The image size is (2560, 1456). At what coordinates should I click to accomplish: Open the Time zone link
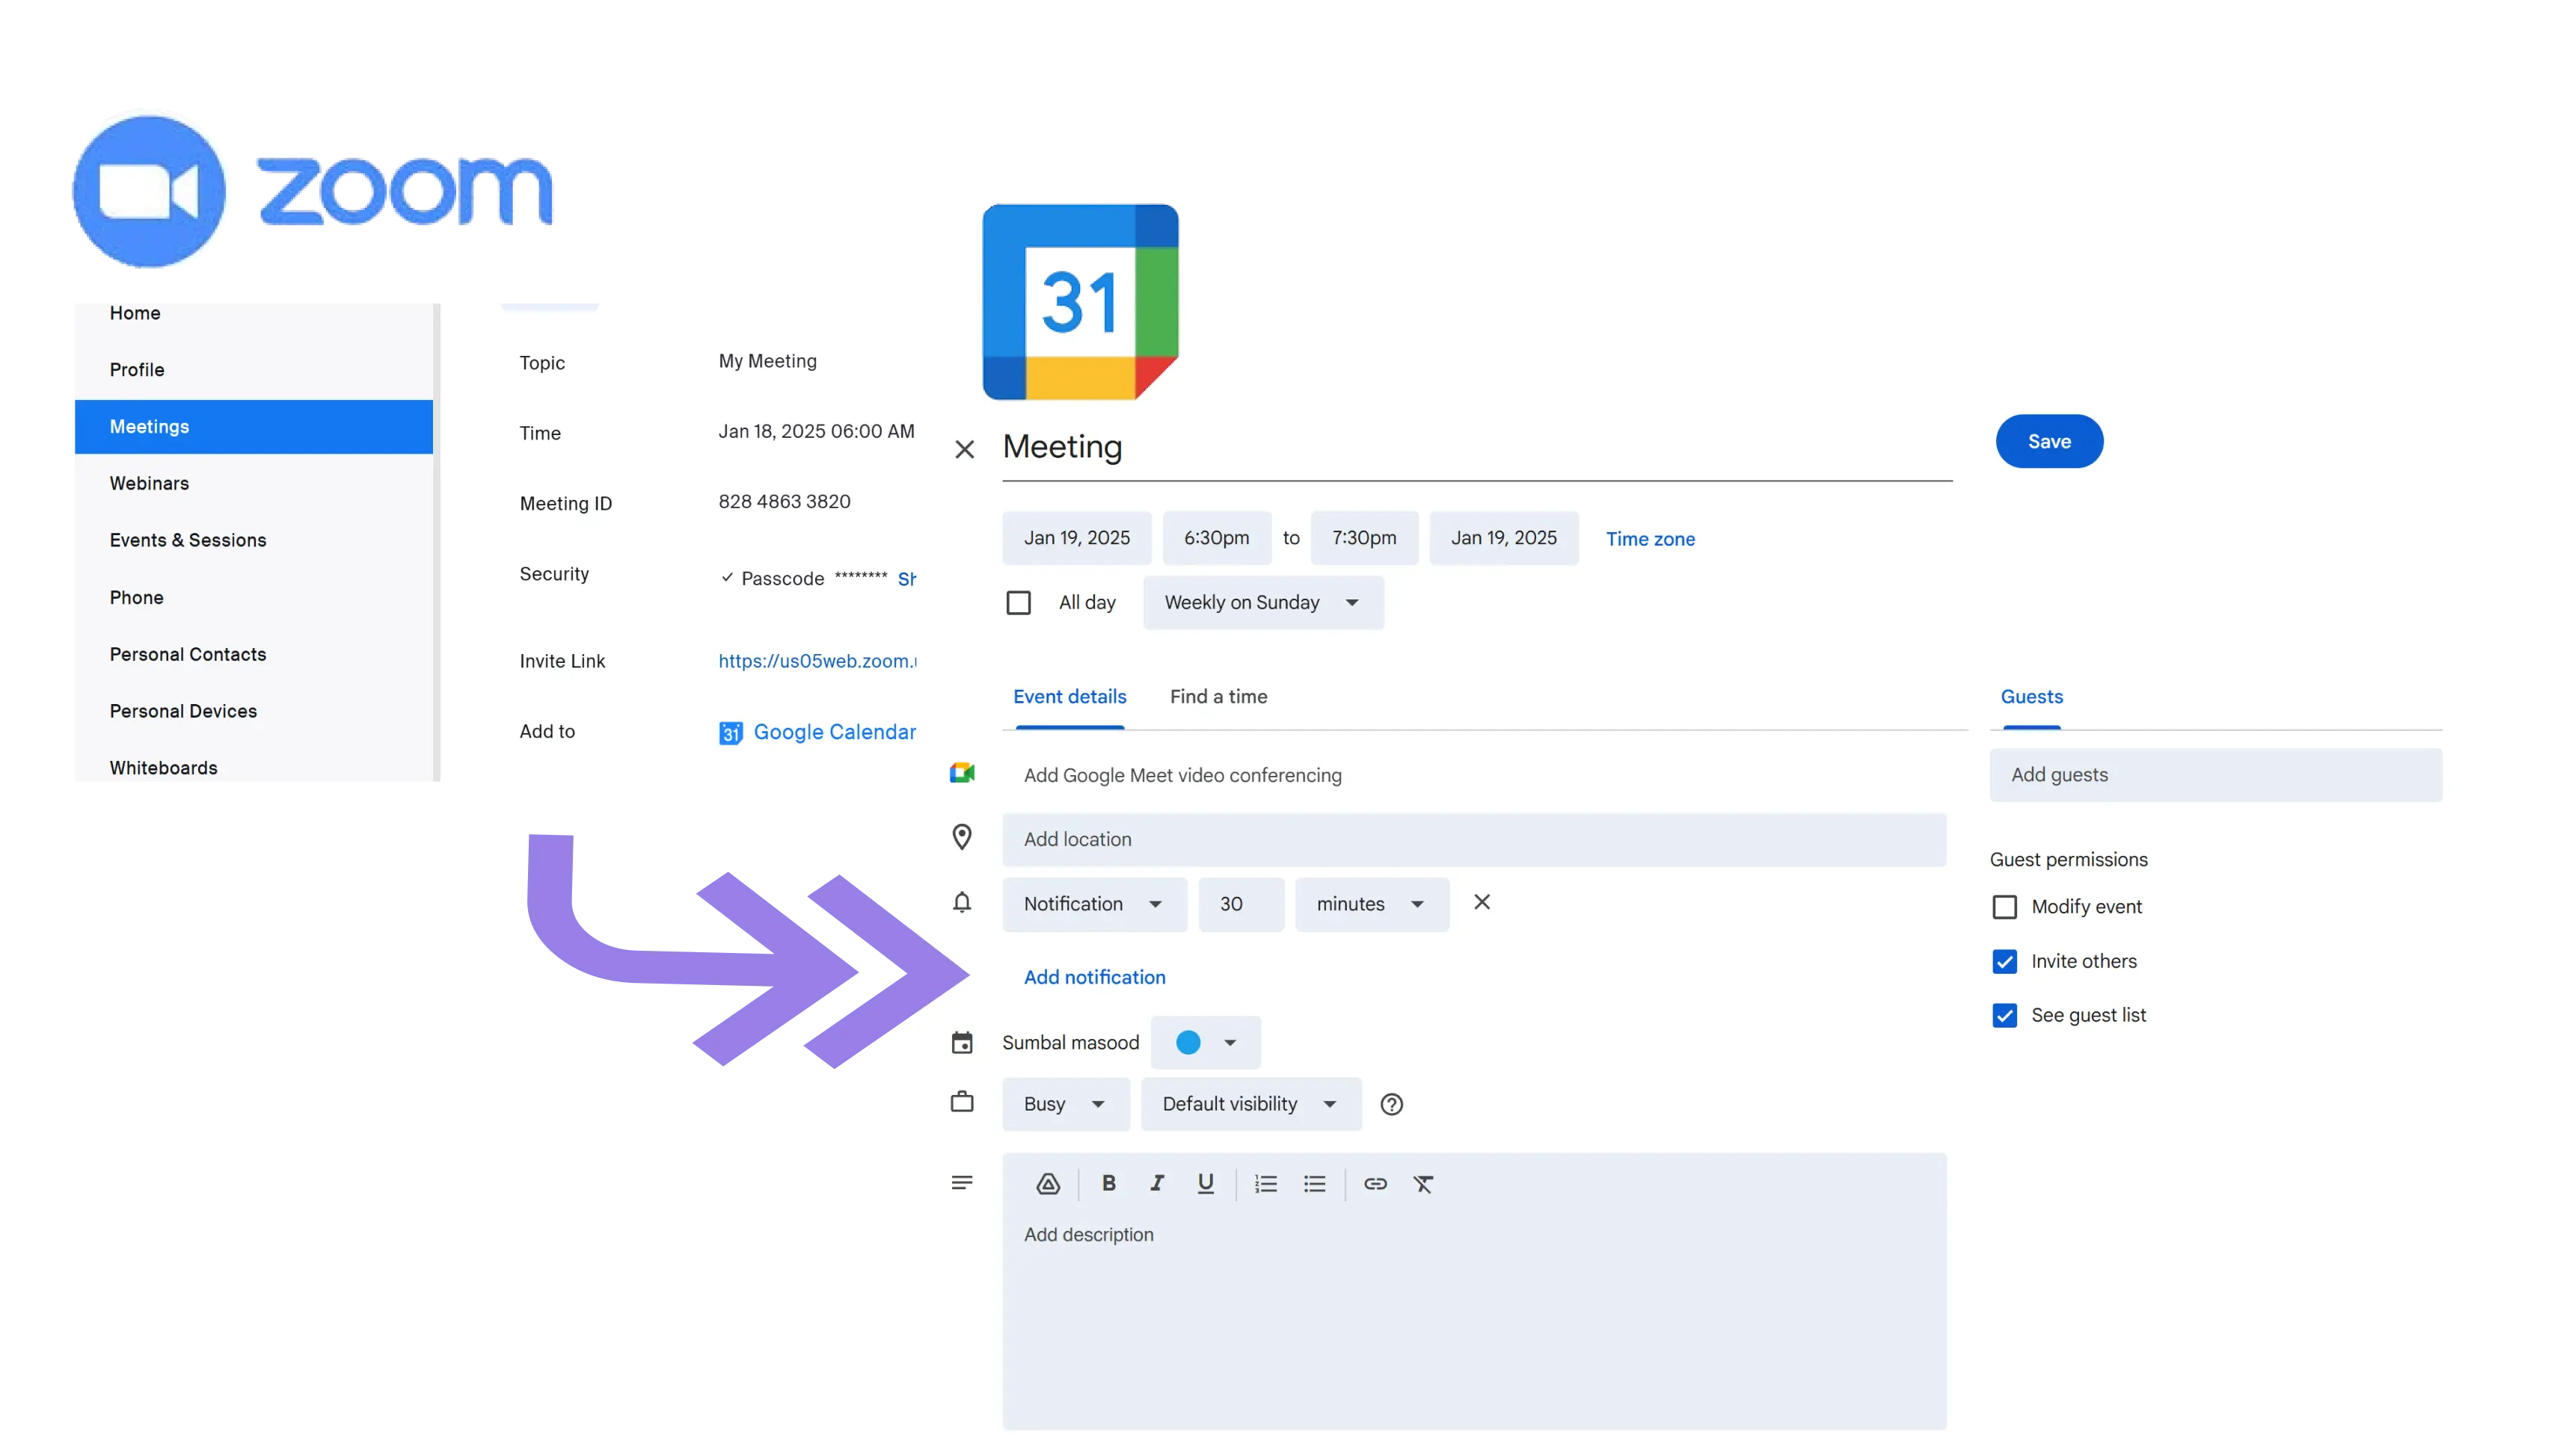pyautogui.click(x=1650, y=539)
